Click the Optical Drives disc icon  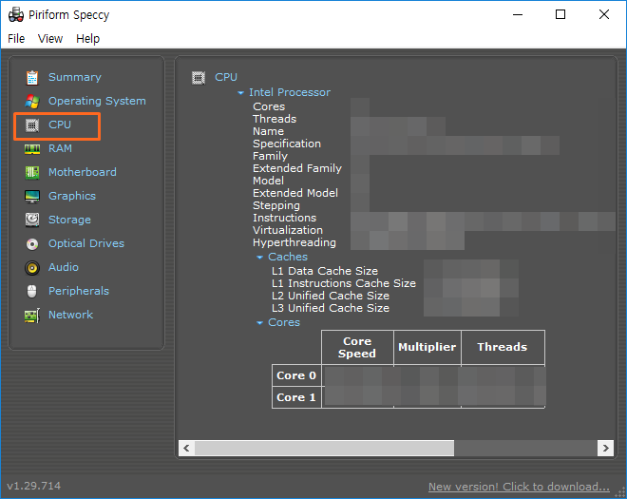[x=32, y=243]
